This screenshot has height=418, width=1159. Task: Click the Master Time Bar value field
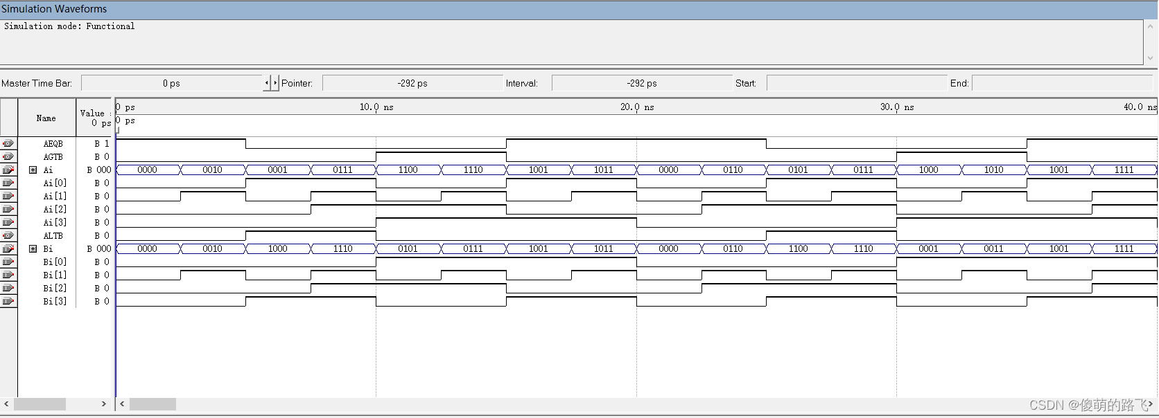pyautogui.click(x=172, y=83)
